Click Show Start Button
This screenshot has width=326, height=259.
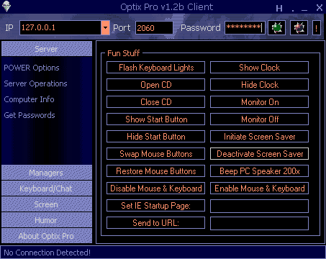tap(156, 119)
